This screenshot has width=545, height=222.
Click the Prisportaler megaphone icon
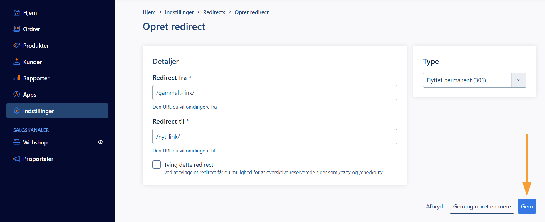[17, 159]
